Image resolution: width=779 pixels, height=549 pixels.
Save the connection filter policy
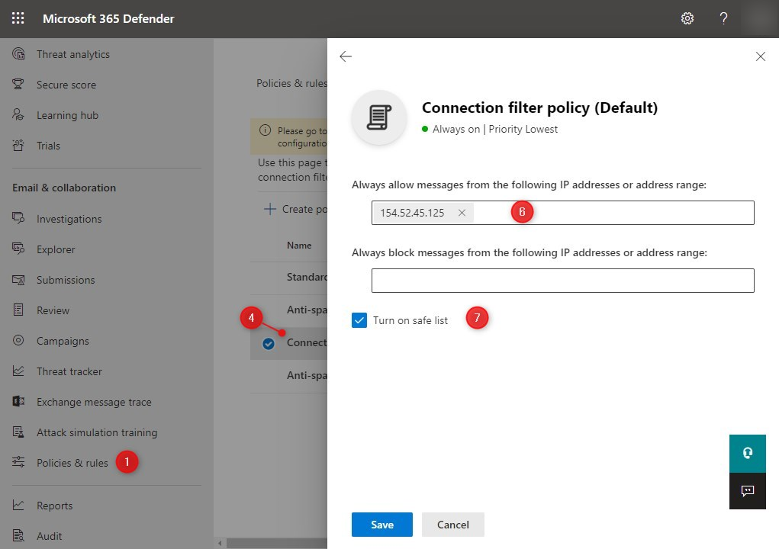[382, 525]
